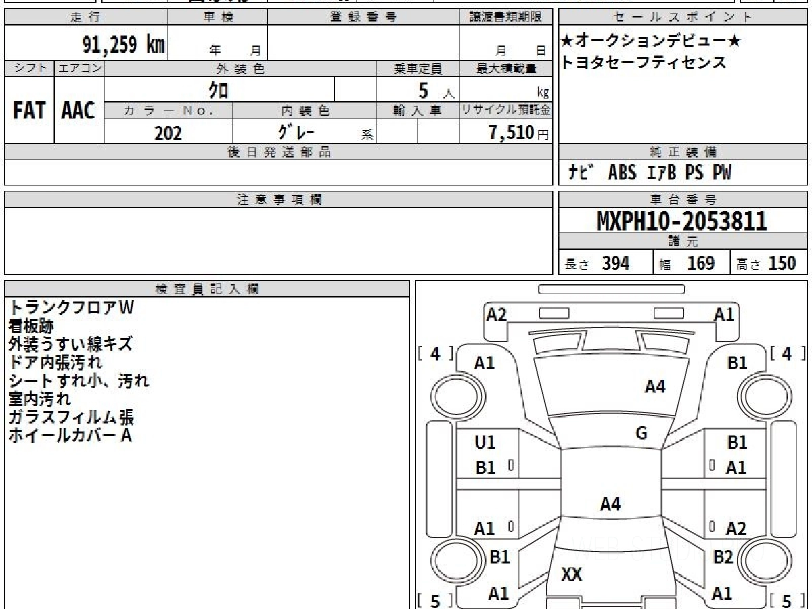This screenshot has height=609, width=812.
Task: Click the G mark on the windshield
Action: tap(641, 434)
